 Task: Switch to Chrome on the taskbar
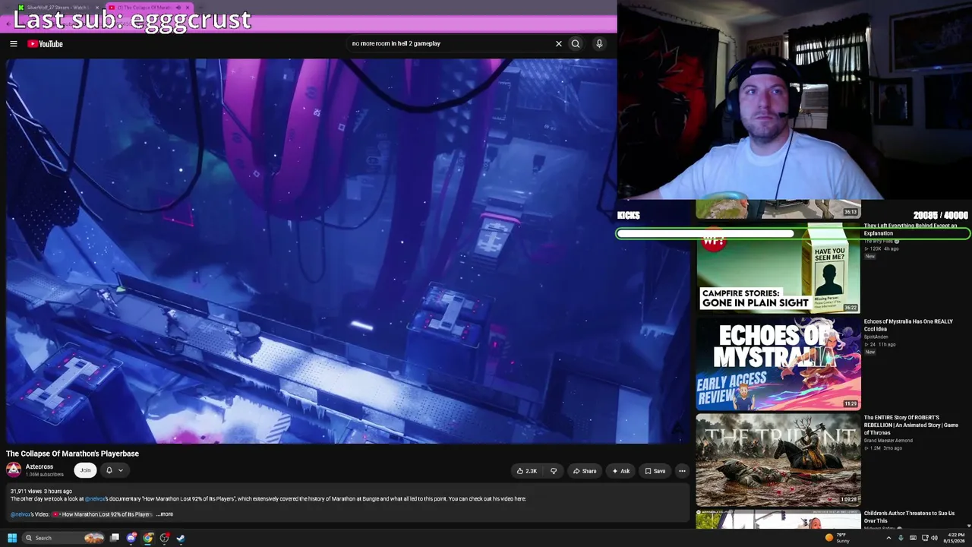coord(148,538)
